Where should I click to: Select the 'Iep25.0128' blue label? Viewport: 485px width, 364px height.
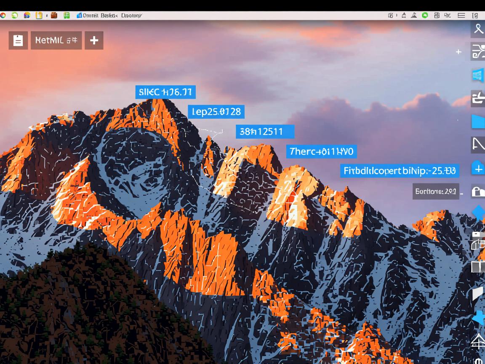216,112
